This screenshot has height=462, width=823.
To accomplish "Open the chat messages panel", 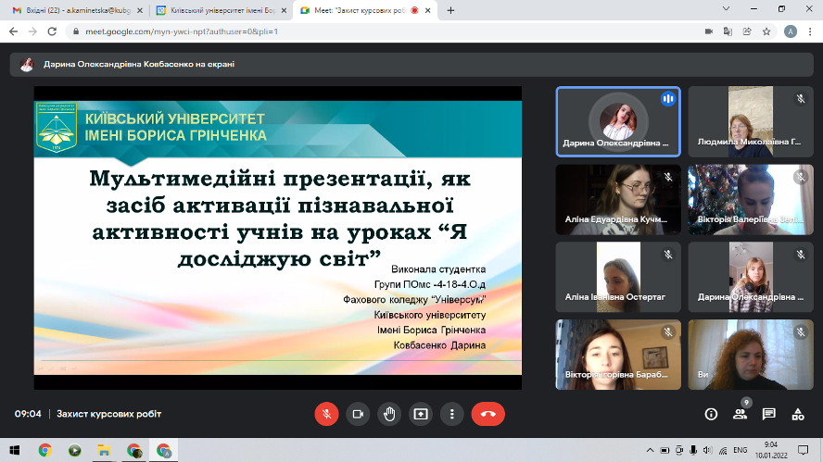I will coord(768,414).
